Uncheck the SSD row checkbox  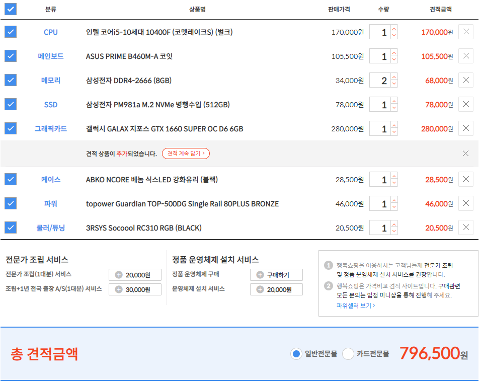tap(11, 104)
